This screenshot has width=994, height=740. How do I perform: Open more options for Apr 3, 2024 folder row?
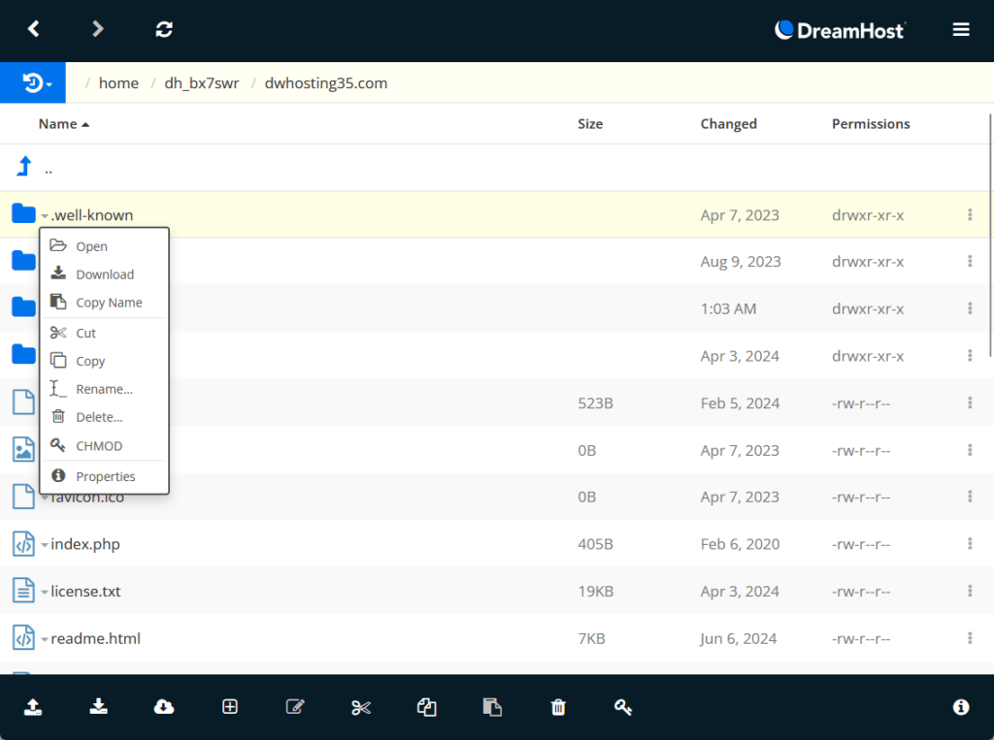coord(970,355)
